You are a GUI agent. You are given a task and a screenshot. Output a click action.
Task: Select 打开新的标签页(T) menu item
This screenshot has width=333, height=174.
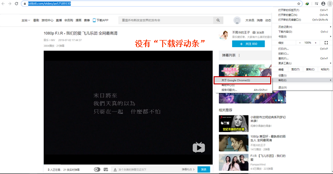coord(302,10)
